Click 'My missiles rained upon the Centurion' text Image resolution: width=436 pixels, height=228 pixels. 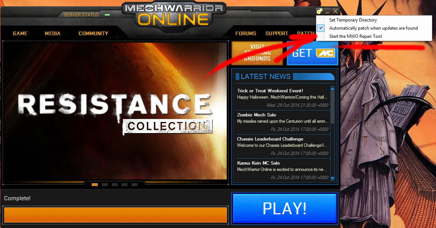[283, 121]
